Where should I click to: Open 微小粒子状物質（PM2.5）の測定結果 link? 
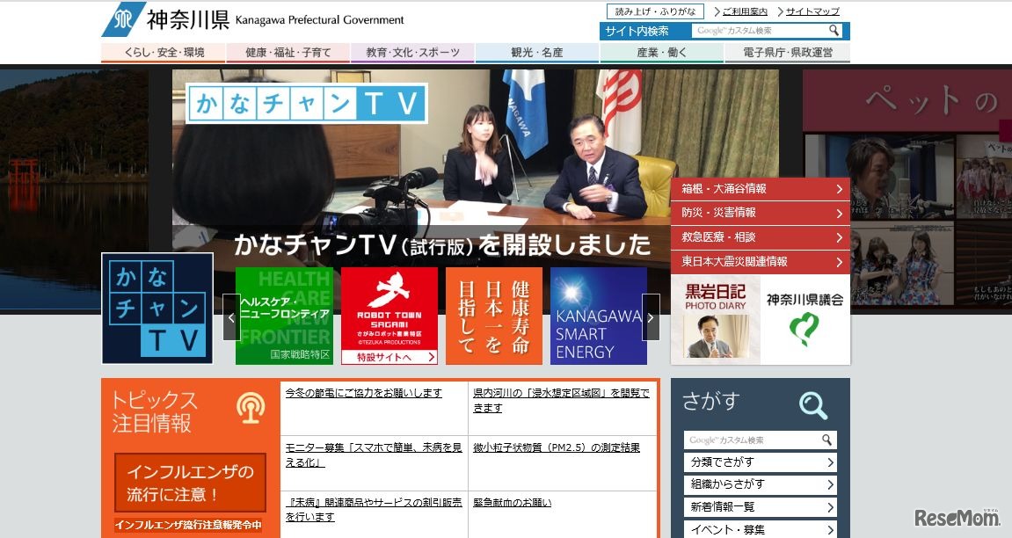[557, 447]
